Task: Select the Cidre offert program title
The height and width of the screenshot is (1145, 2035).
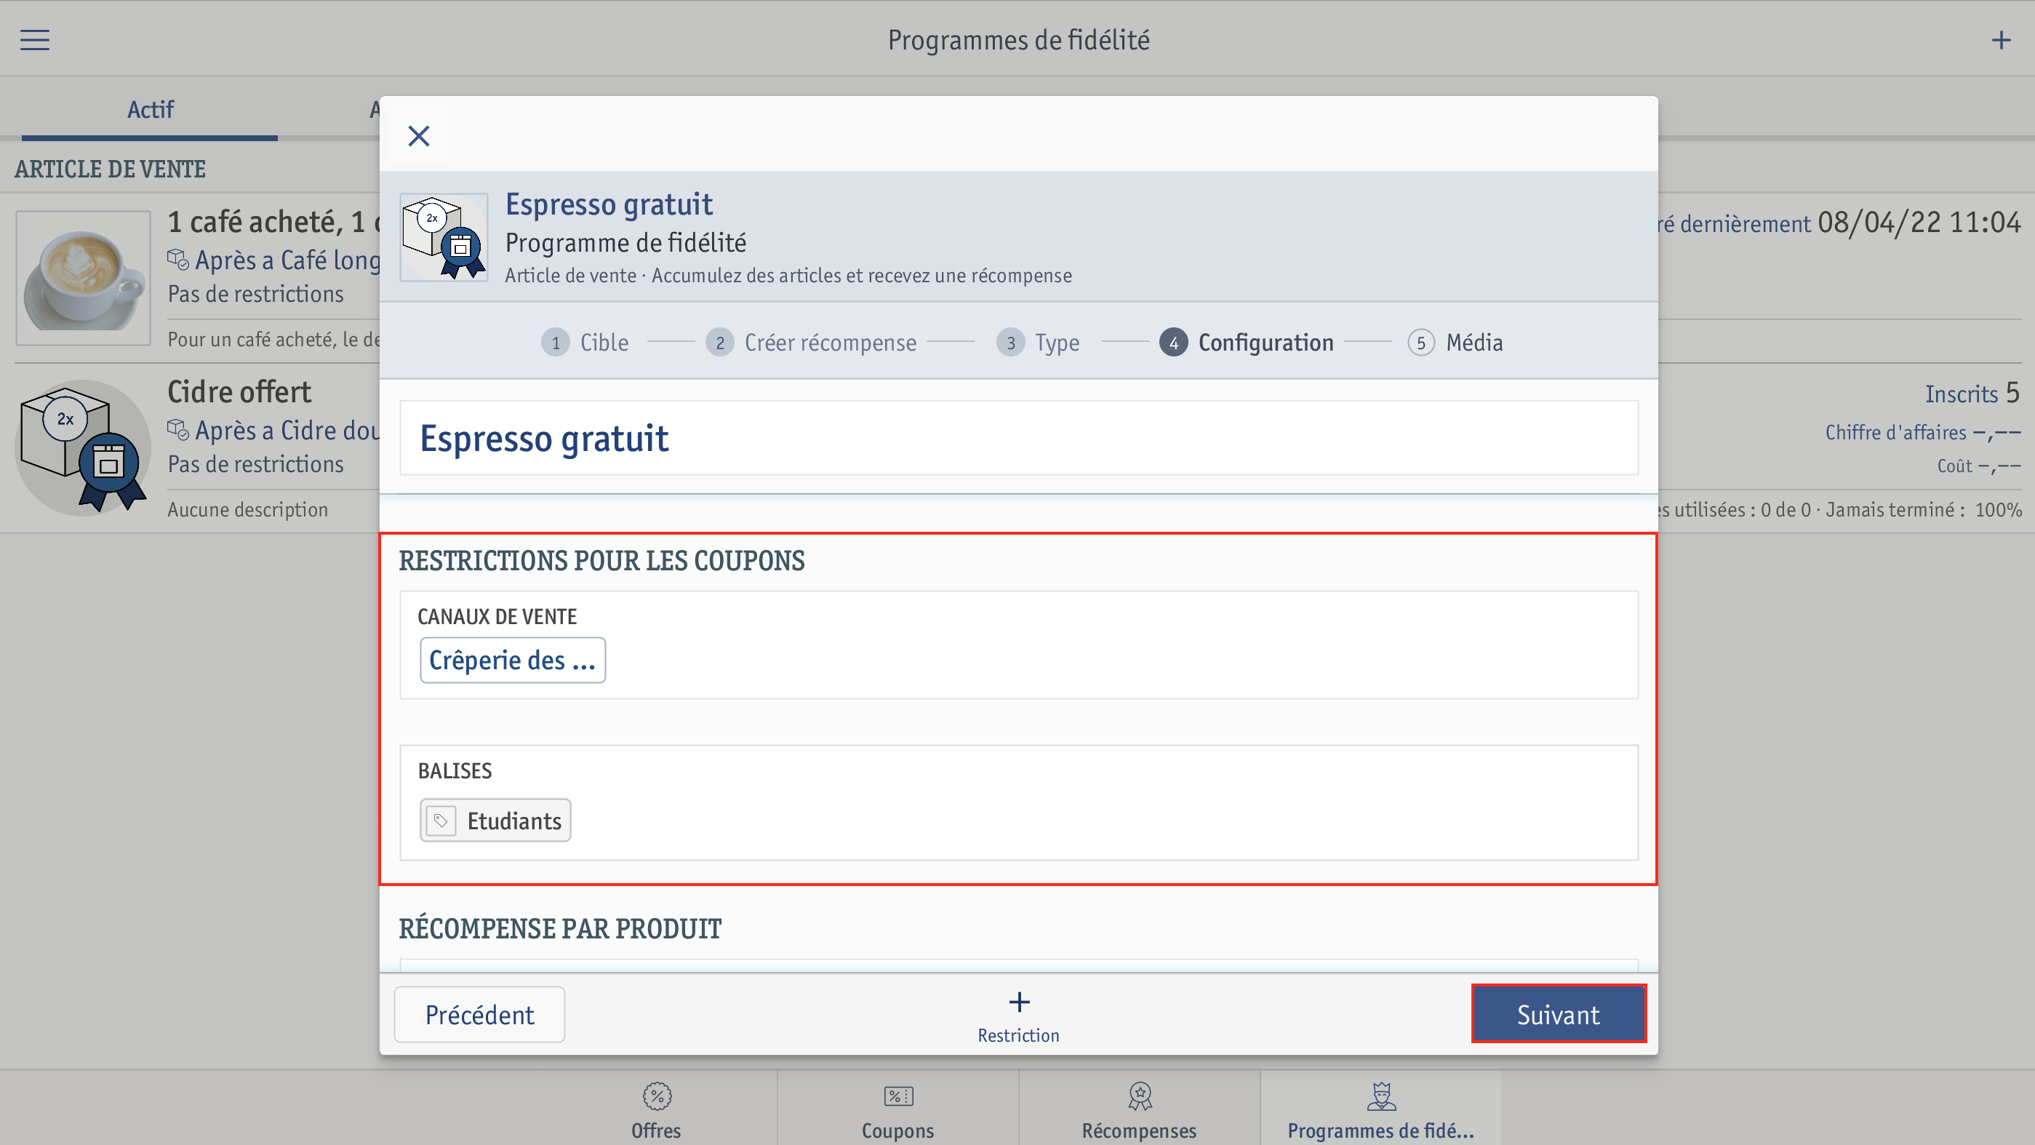Action: click(239, 391)
